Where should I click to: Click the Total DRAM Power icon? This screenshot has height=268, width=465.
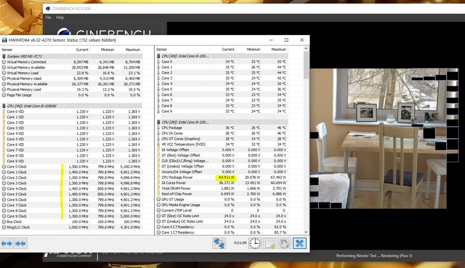[158, 189]
